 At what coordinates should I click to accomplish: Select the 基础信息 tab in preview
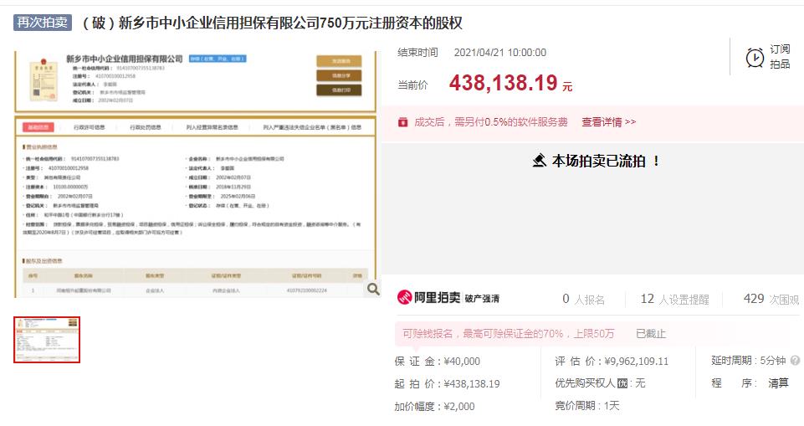39,127
